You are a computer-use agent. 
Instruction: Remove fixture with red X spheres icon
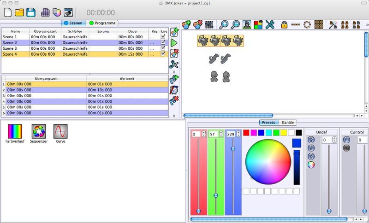pyautogui.click(x=198, y=24)
